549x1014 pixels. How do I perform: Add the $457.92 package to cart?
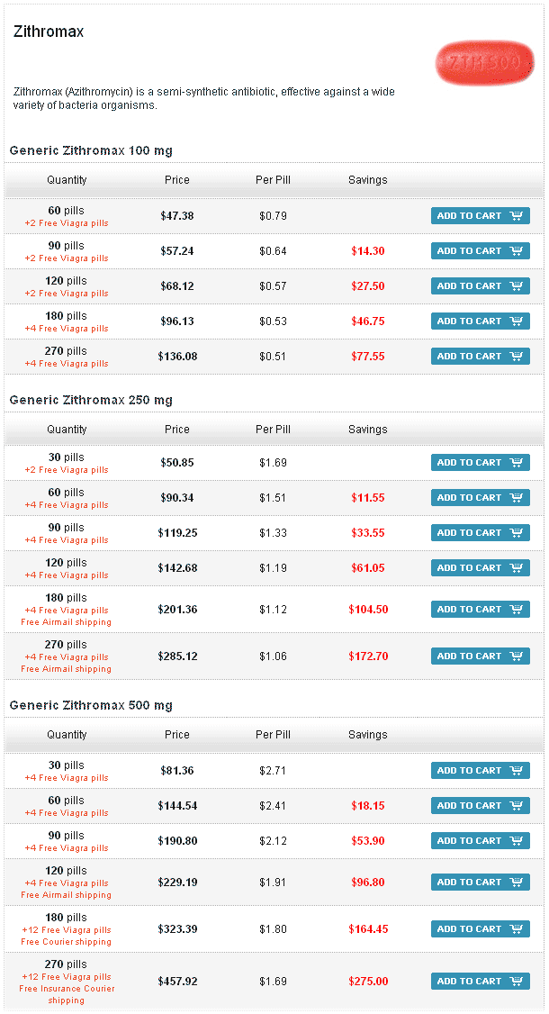480,982
